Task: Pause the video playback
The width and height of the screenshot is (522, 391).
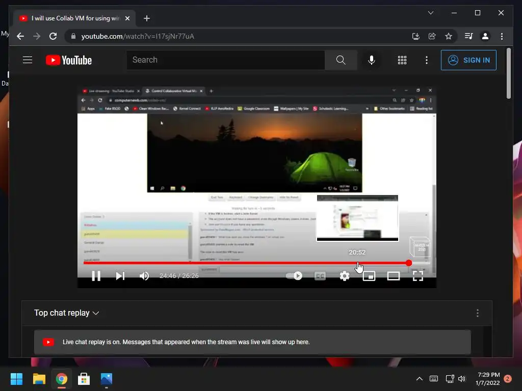Action: [x=96, y=276]
